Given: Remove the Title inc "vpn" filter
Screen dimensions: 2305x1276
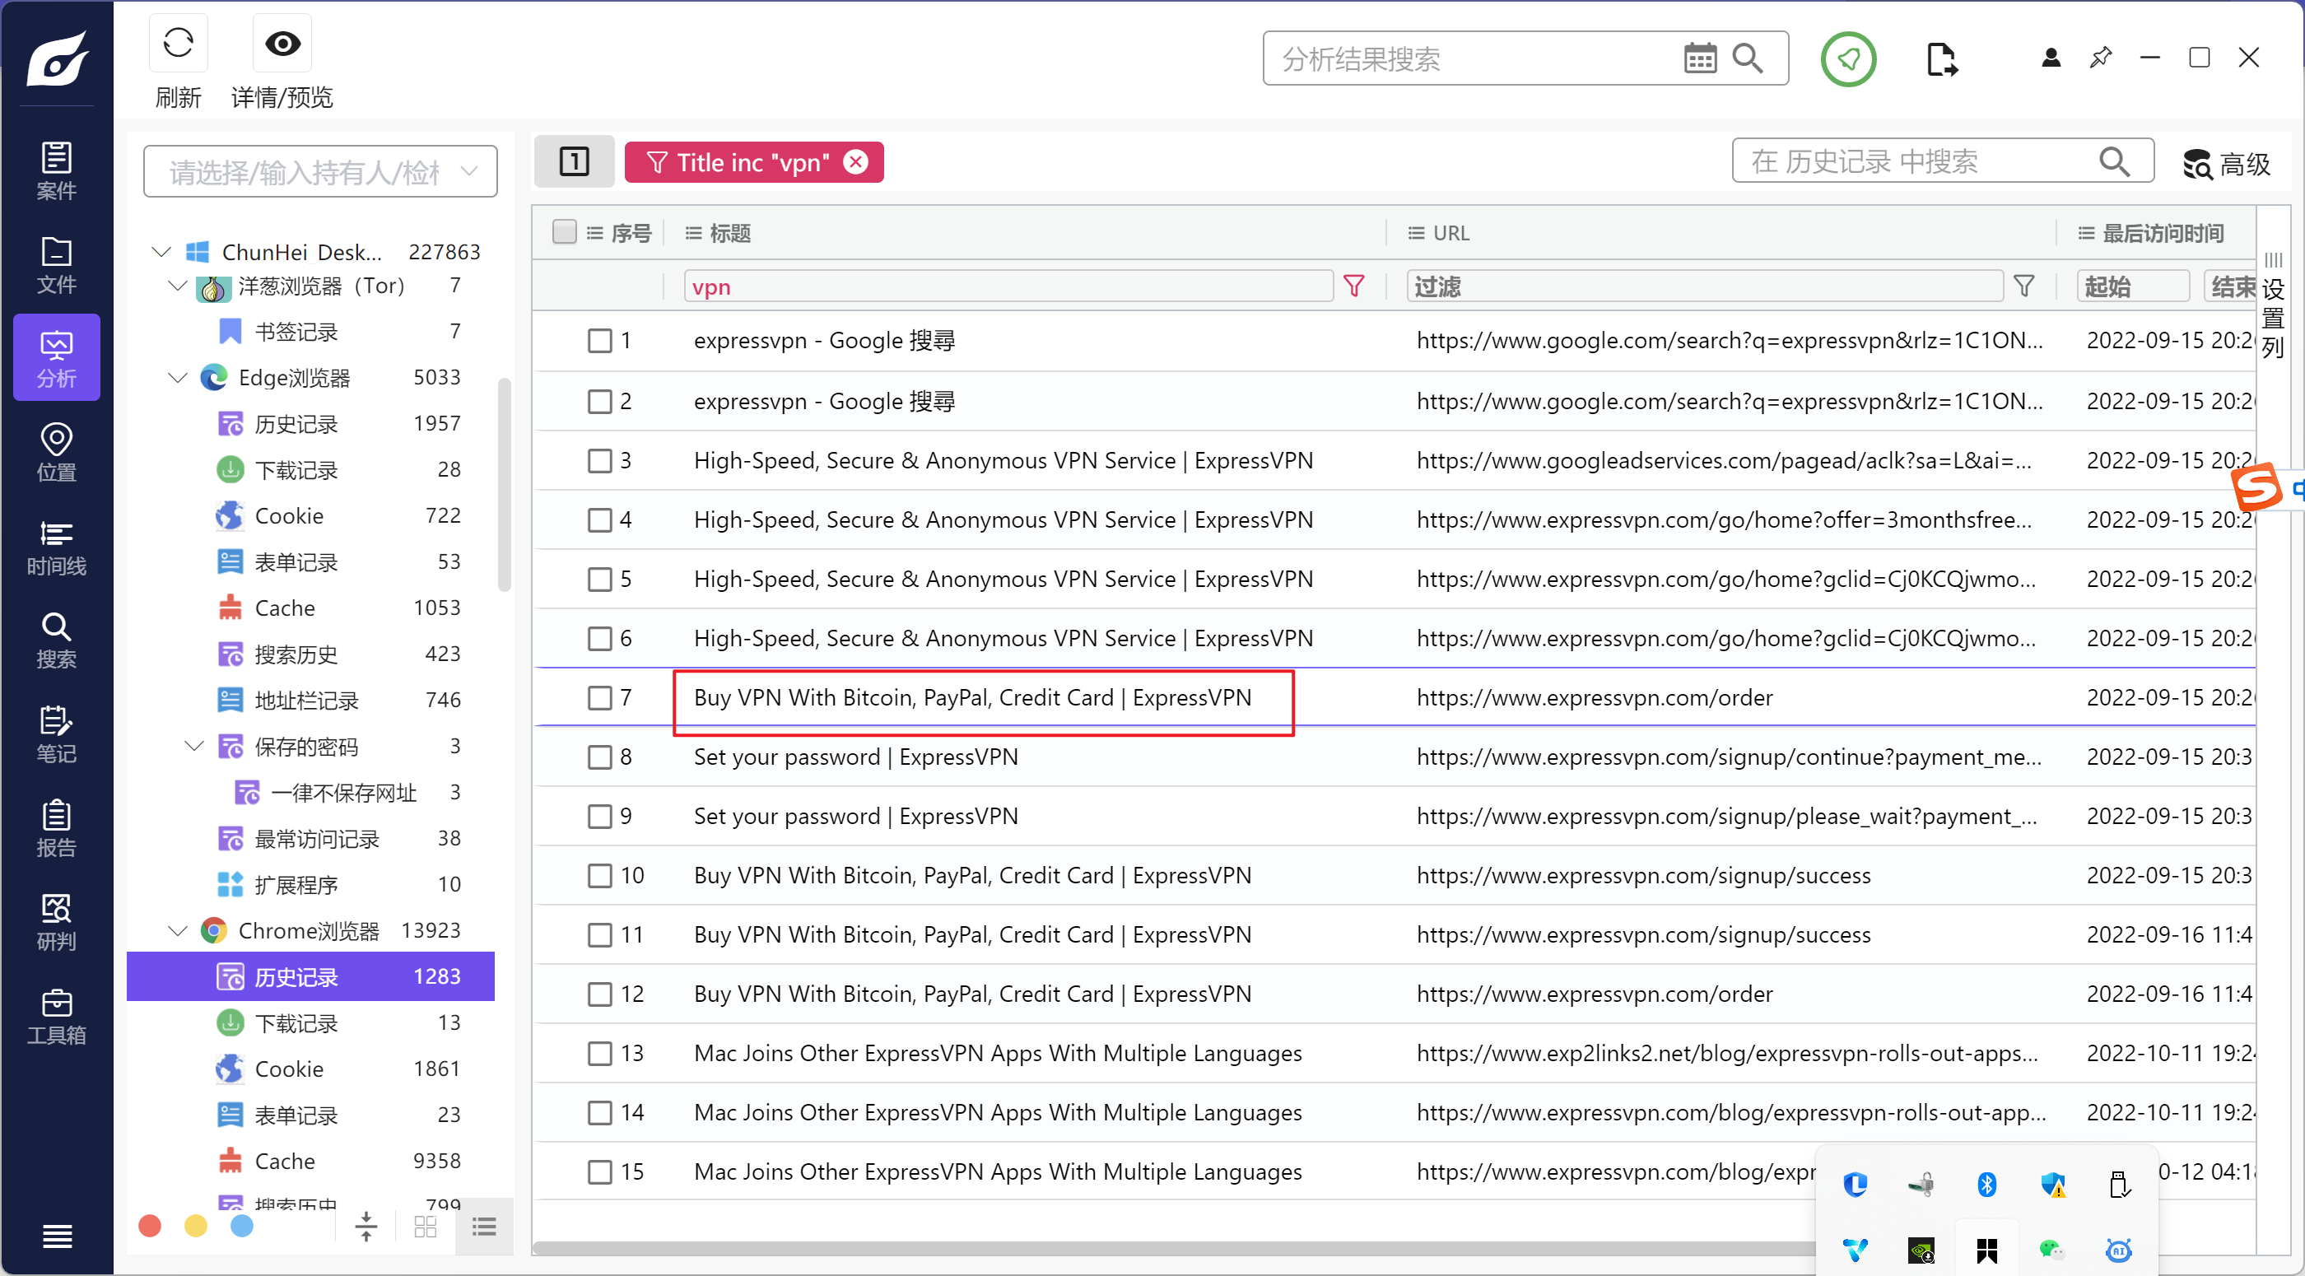Looking at the screenshot, I should point(856,161).
